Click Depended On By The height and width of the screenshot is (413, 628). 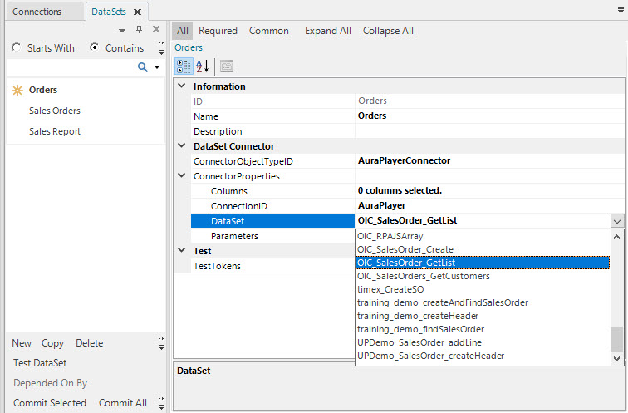(50, 383)
